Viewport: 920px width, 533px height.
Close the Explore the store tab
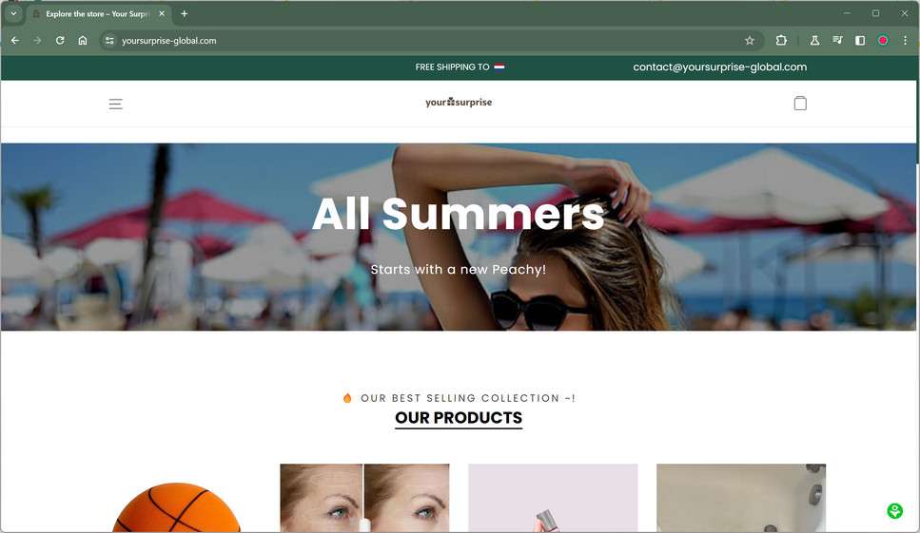coord(162,13)
